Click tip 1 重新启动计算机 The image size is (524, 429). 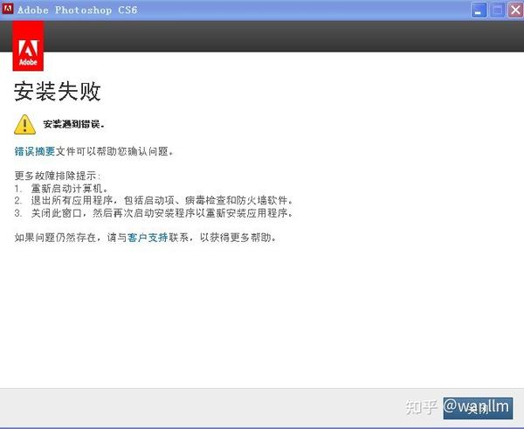(61, 189)
